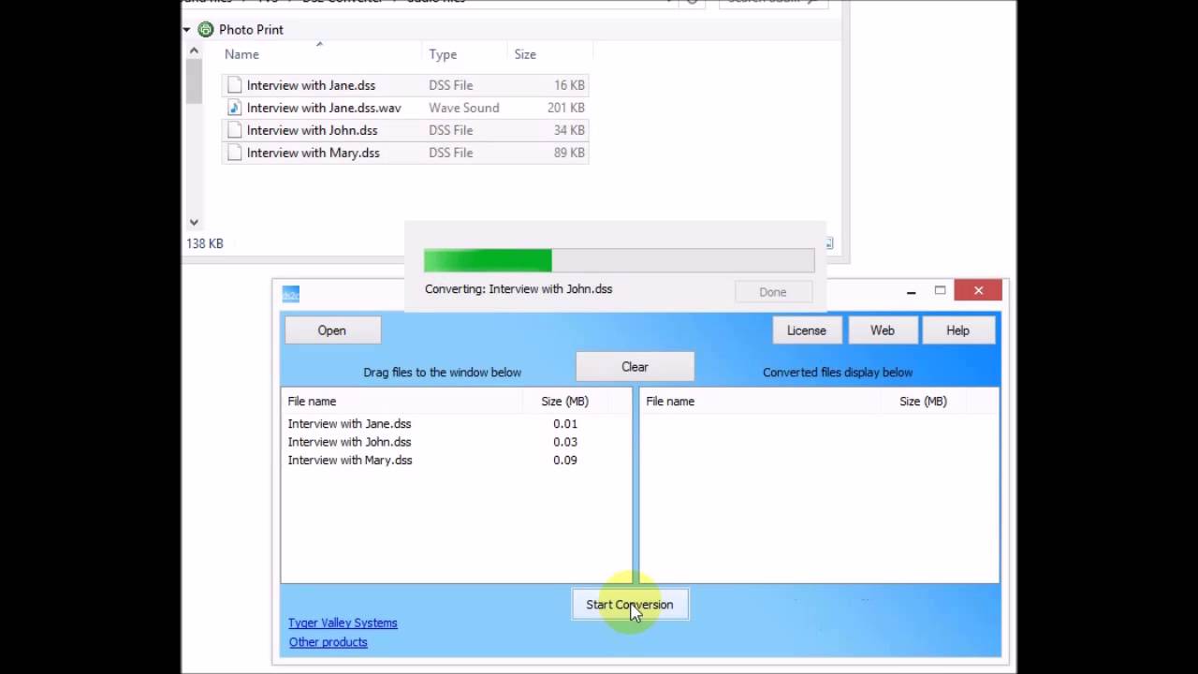Click the Done button in progress dialog
The width and height of the screenshot is (1198, 674).
[773, 292]
